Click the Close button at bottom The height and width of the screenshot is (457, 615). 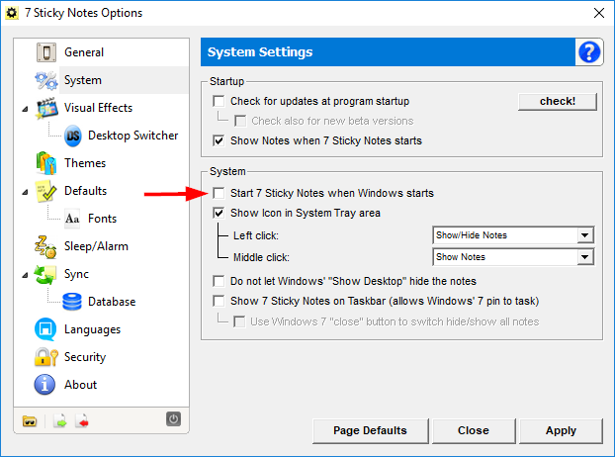click(474, 430)
